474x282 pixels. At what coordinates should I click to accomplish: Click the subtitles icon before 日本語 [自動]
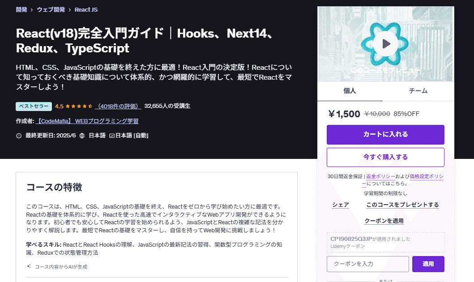click(113, 135)
